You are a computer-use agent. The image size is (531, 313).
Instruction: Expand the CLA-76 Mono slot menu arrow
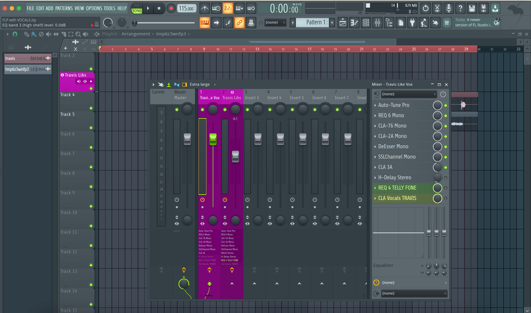(x=375, y=126)
